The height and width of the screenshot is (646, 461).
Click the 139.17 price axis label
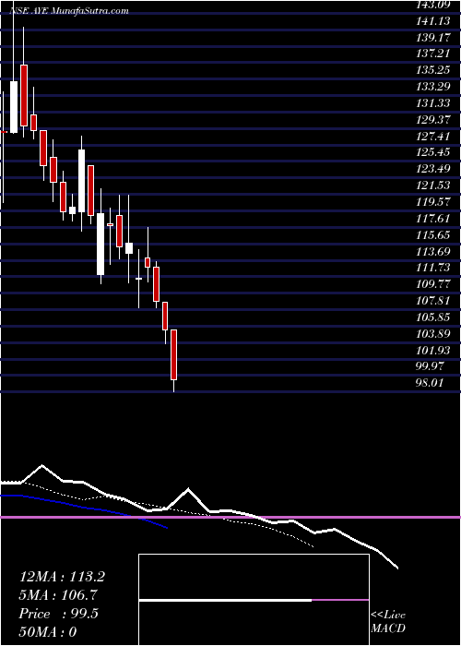pyautogui.click(x=435, y=37)
